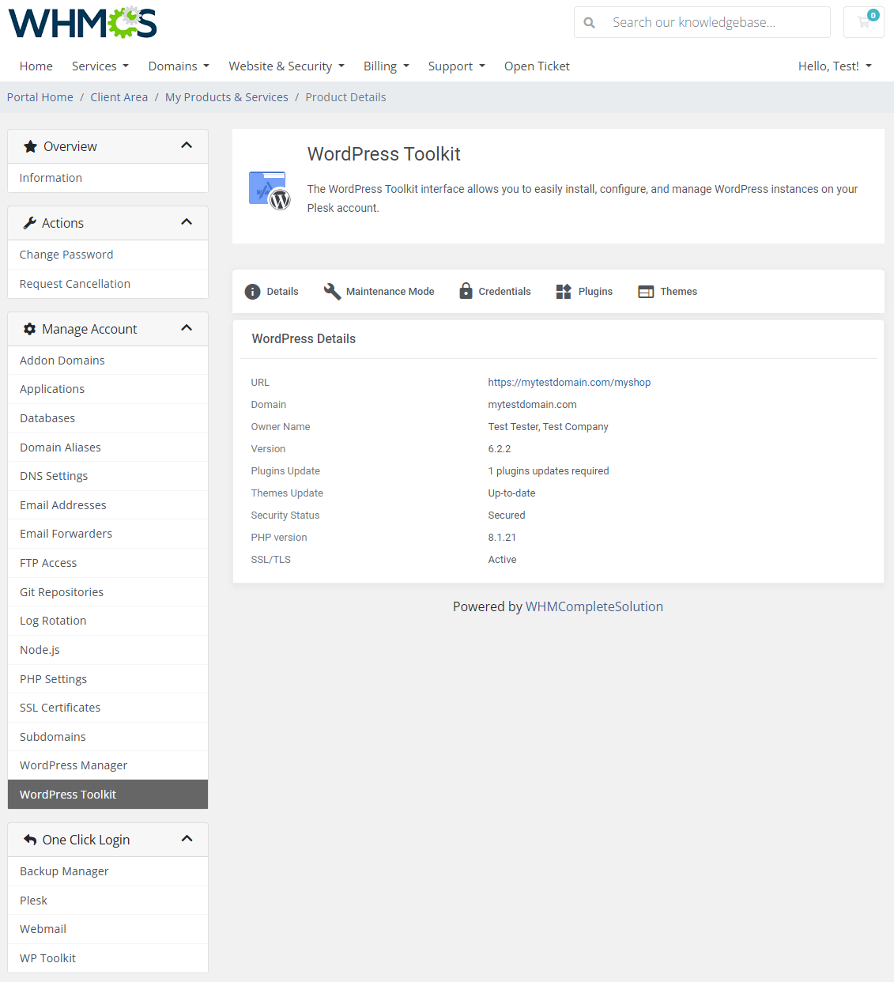Collapse the Actions panel
The height and width of the screenshot is (982, 894).
tap(187, 222)
